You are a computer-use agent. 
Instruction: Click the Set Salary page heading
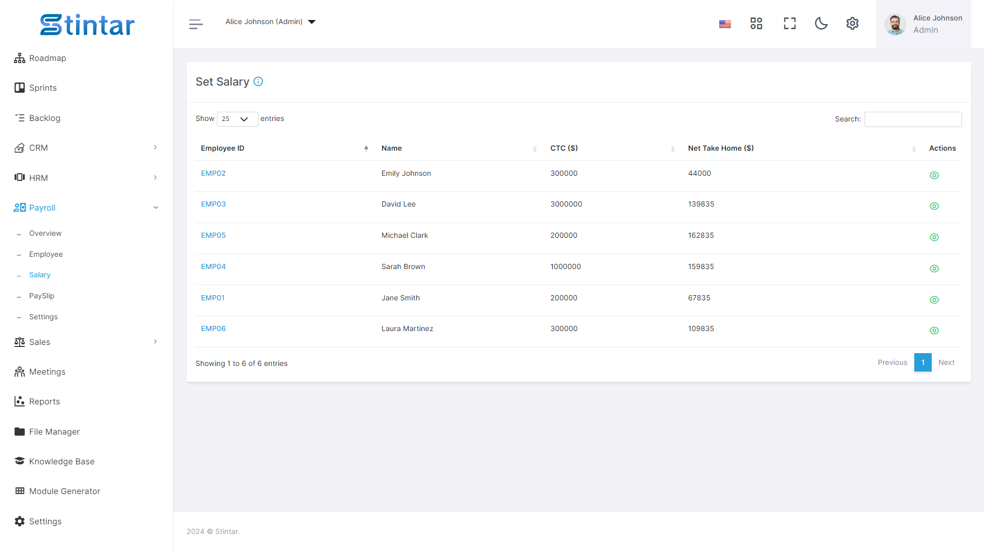[222, 81]
